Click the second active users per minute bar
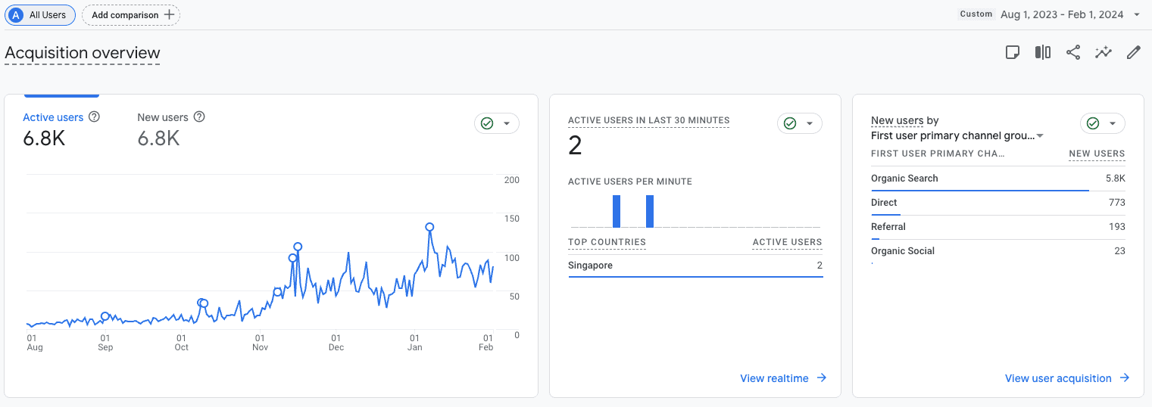The width and height of the screenshot is (1152, 407). point(650,211)
